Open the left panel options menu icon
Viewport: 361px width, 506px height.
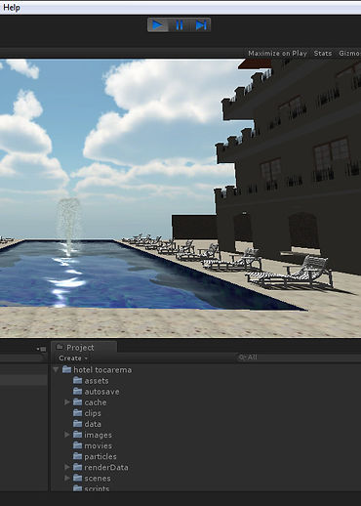tap(41, 349)
